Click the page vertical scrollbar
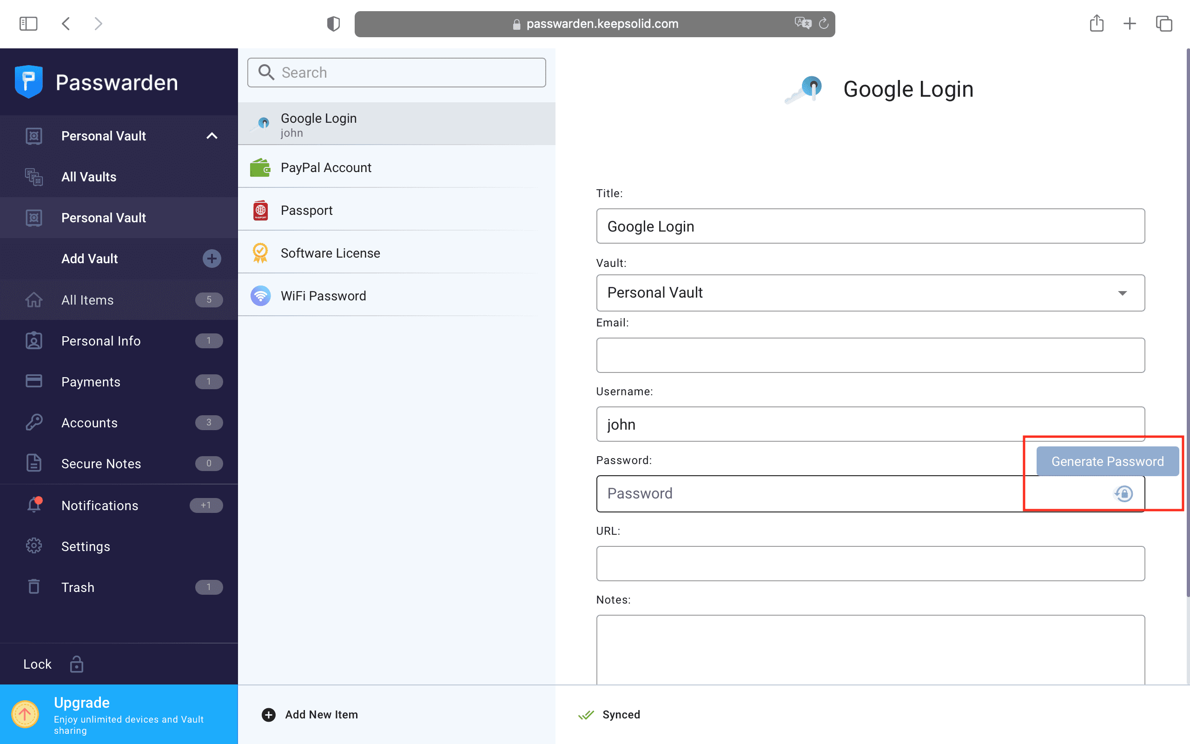 pos(1187,320)
